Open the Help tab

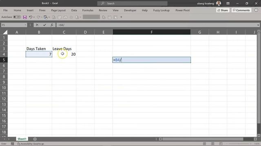145,10
